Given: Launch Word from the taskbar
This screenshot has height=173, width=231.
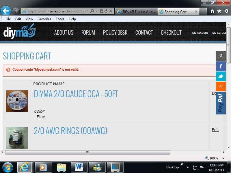Looking at the screenshot, I should tap(79, 167).
